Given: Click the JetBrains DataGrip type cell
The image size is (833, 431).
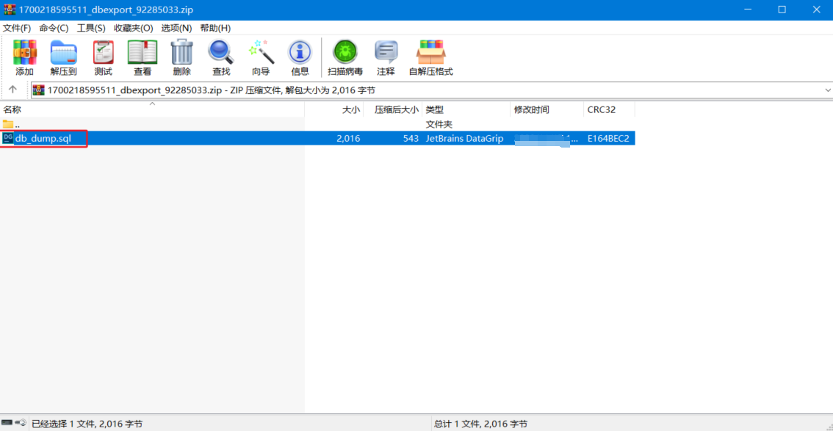Looking at the screenshot, I should [x=464, y=139].
